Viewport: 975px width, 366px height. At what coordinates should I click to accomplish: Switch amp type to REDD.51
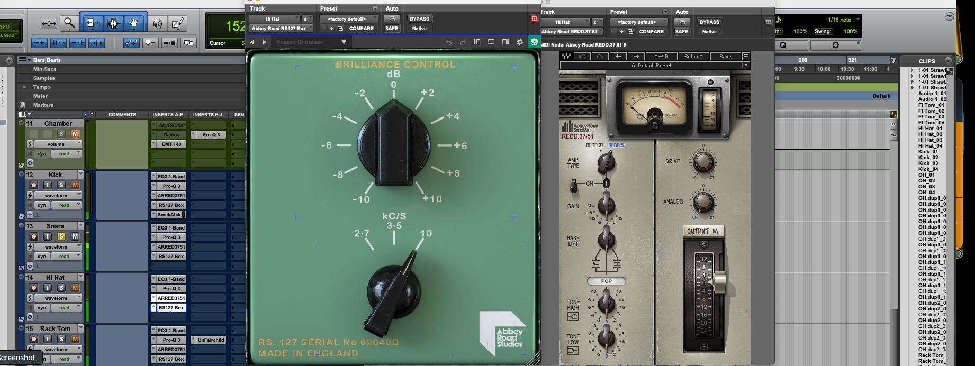tap(617, 145)
